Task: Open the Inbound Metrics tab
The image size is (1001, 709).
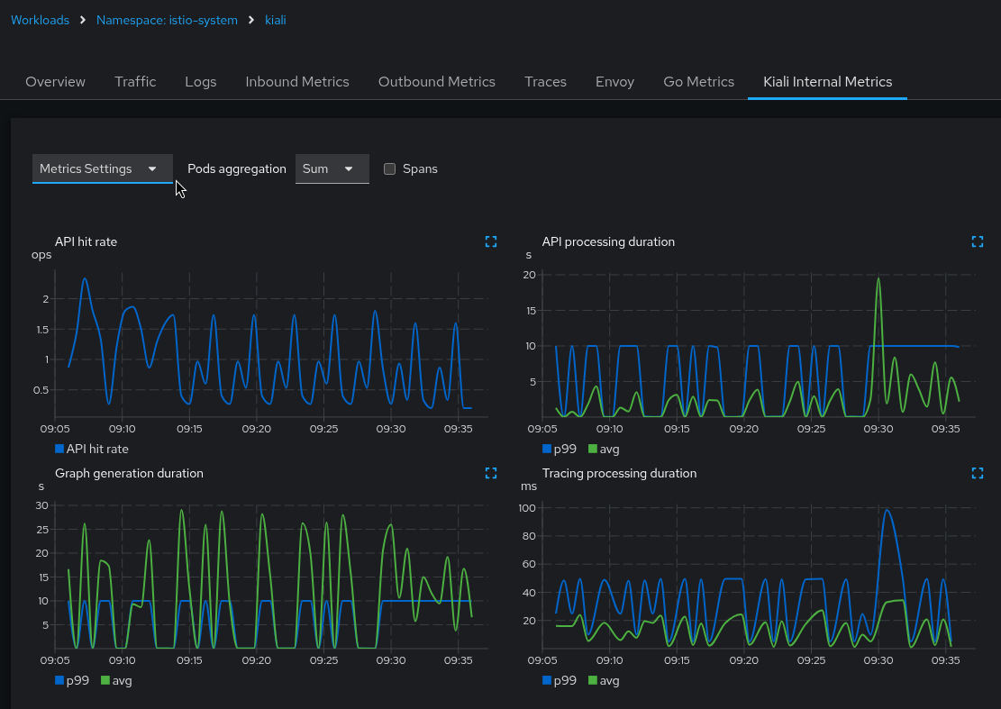Action: (x=297, y=82)
